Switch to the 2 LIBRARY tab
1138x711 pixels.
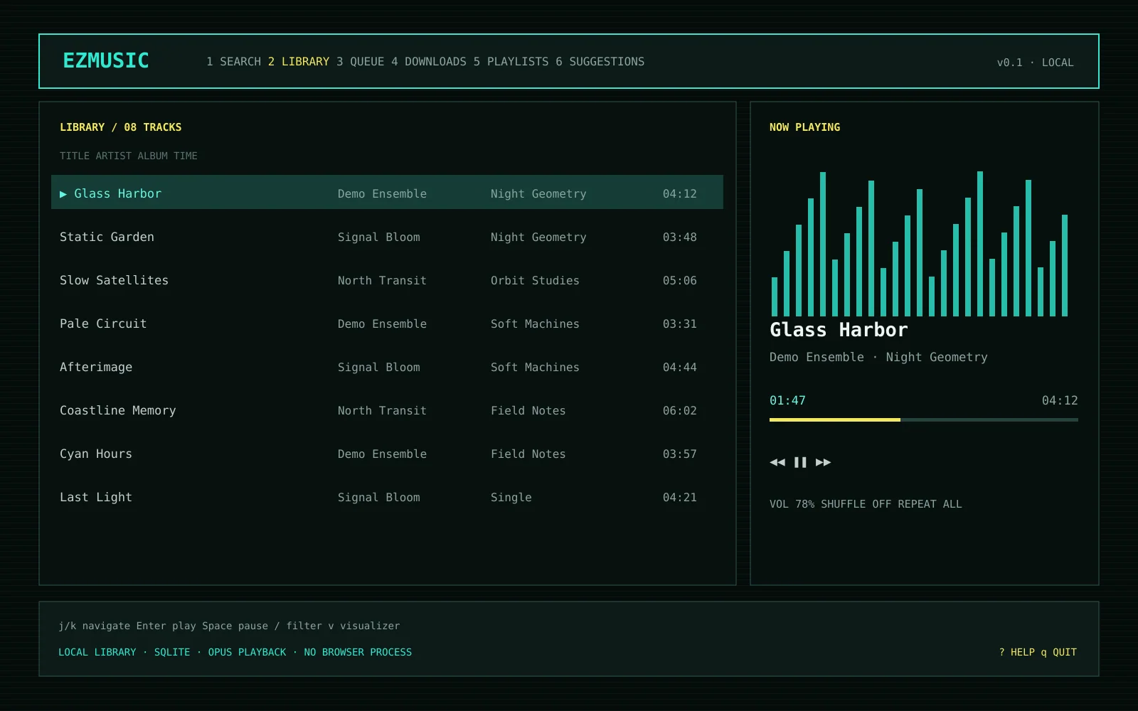[299, 62]
